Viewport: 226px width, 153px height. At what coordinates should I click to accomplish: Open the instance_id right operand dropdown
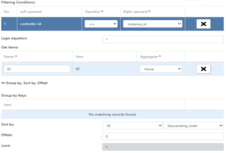point(153,24)
